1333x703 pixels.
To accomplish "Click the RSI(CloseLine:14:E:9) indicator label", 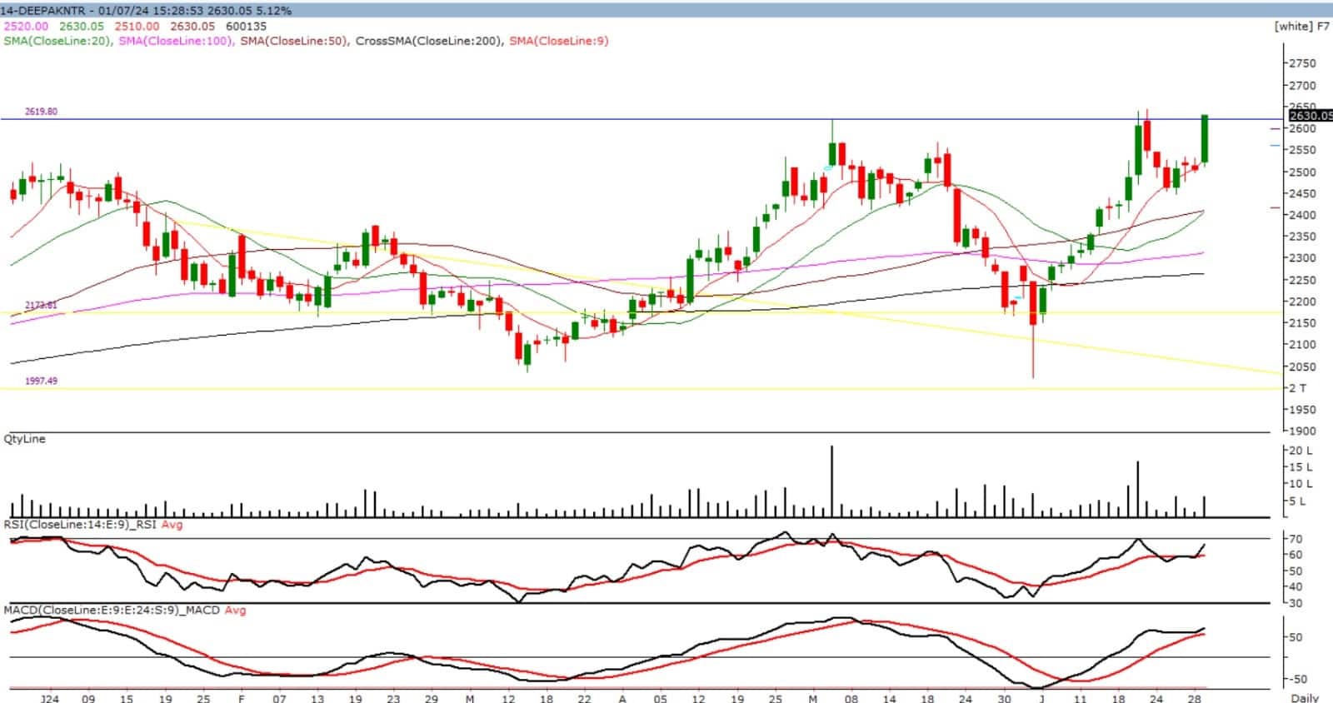I will tap(81, 525).
